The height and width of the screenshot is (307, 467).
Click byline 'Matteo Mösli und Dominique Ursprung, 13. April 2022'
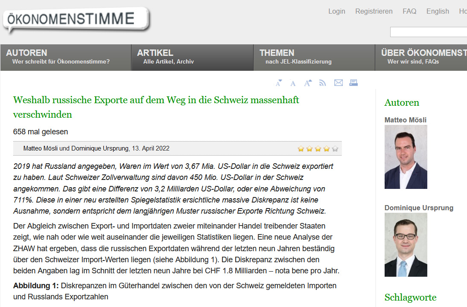tap(96, 148)
